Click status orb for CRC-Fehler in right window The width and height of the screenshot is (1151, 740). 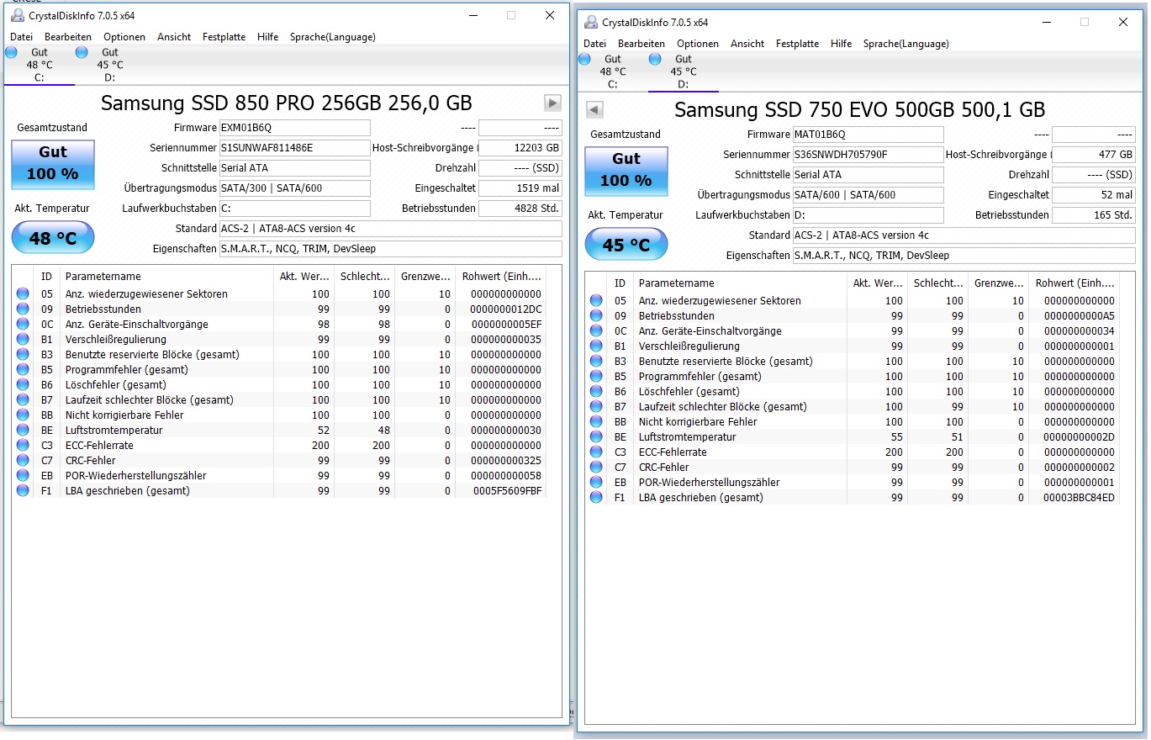click(596, 468)
